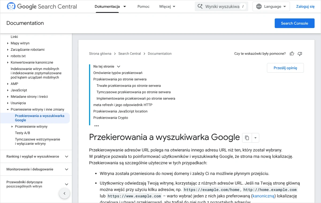Expand the robots.txt tree arrow
Viewport: 321px width, 203px height.
click(x=8, y=56)
